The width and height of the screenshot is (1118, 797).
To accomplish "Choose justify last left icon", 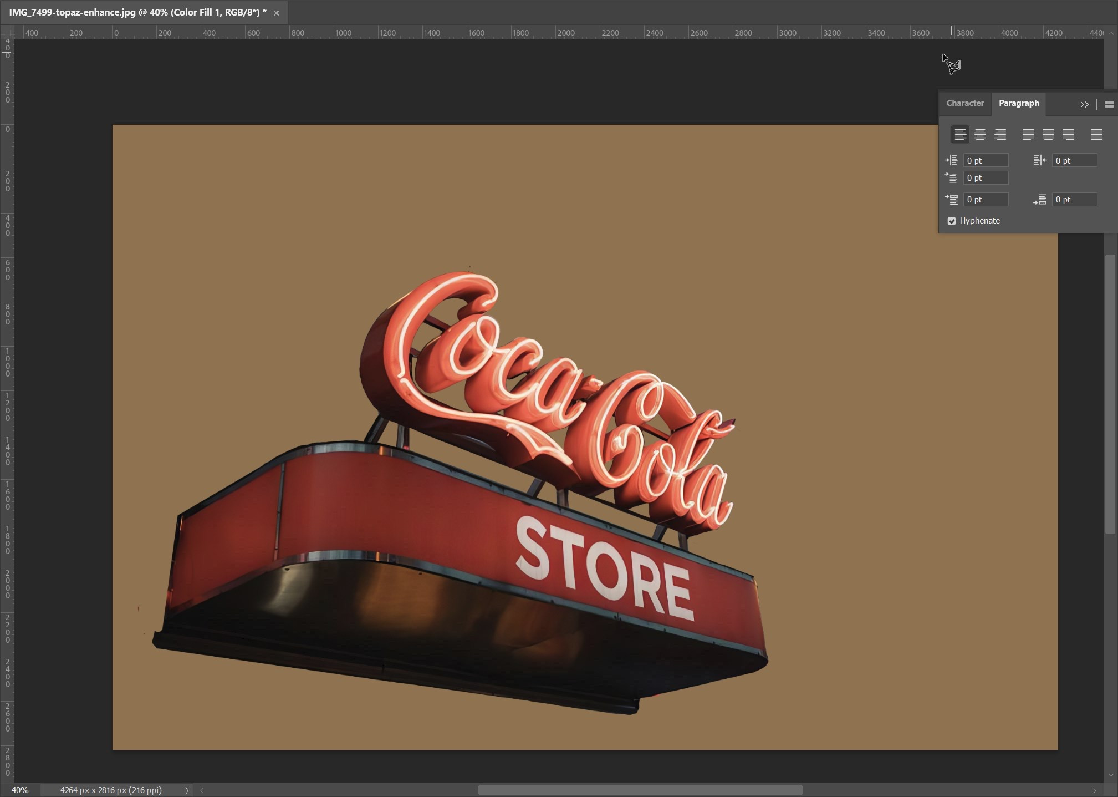I will coord(1028,134).
